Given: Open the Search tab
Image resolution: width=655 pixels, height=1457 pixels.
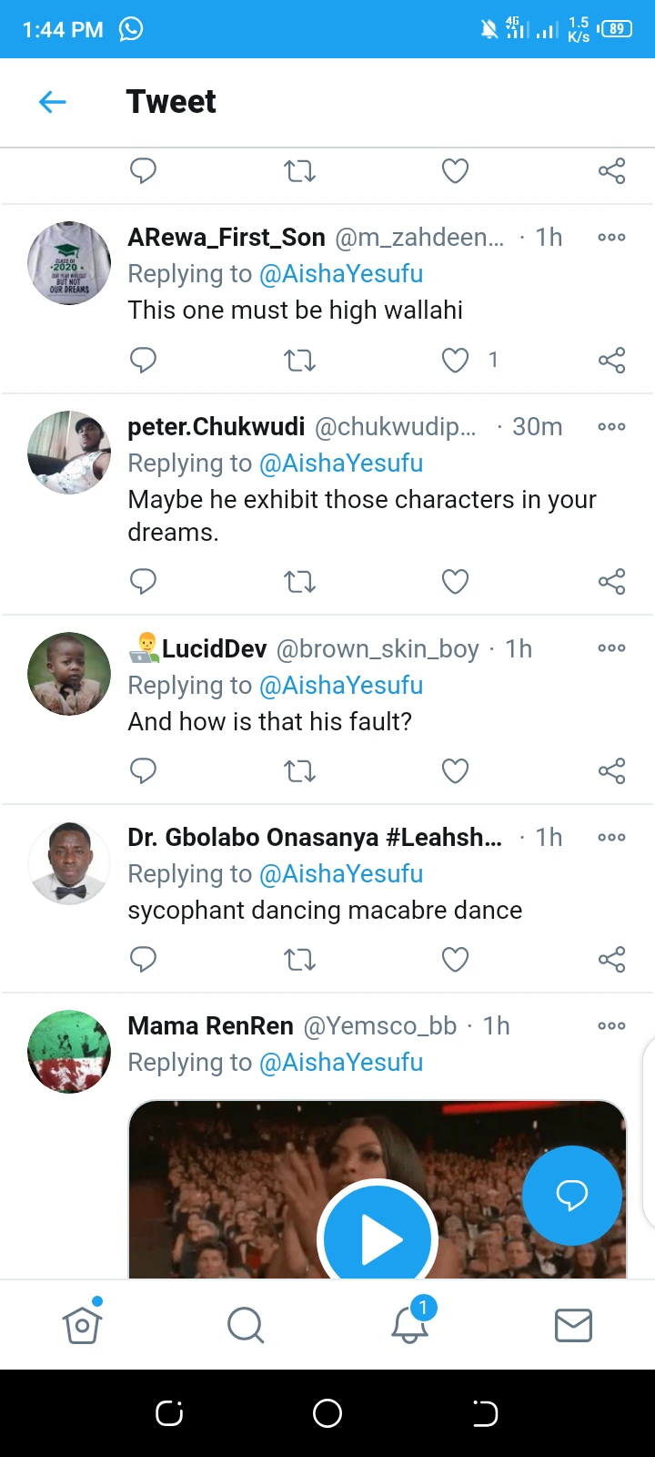Looking at the screenshot, I should click(x=246, y=1325).
